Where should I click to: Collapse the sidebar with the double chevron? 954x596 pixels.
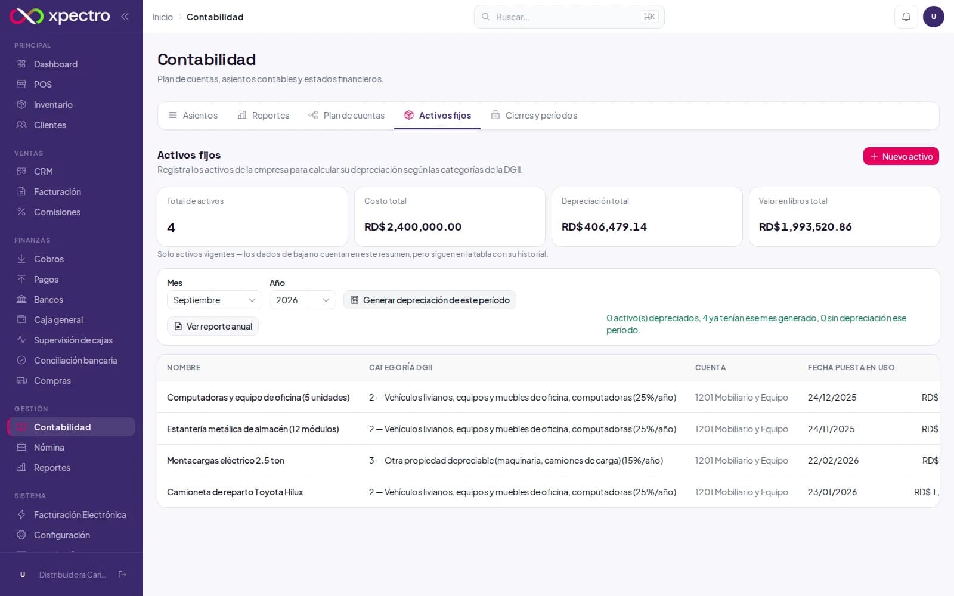[x=125, y=17]
